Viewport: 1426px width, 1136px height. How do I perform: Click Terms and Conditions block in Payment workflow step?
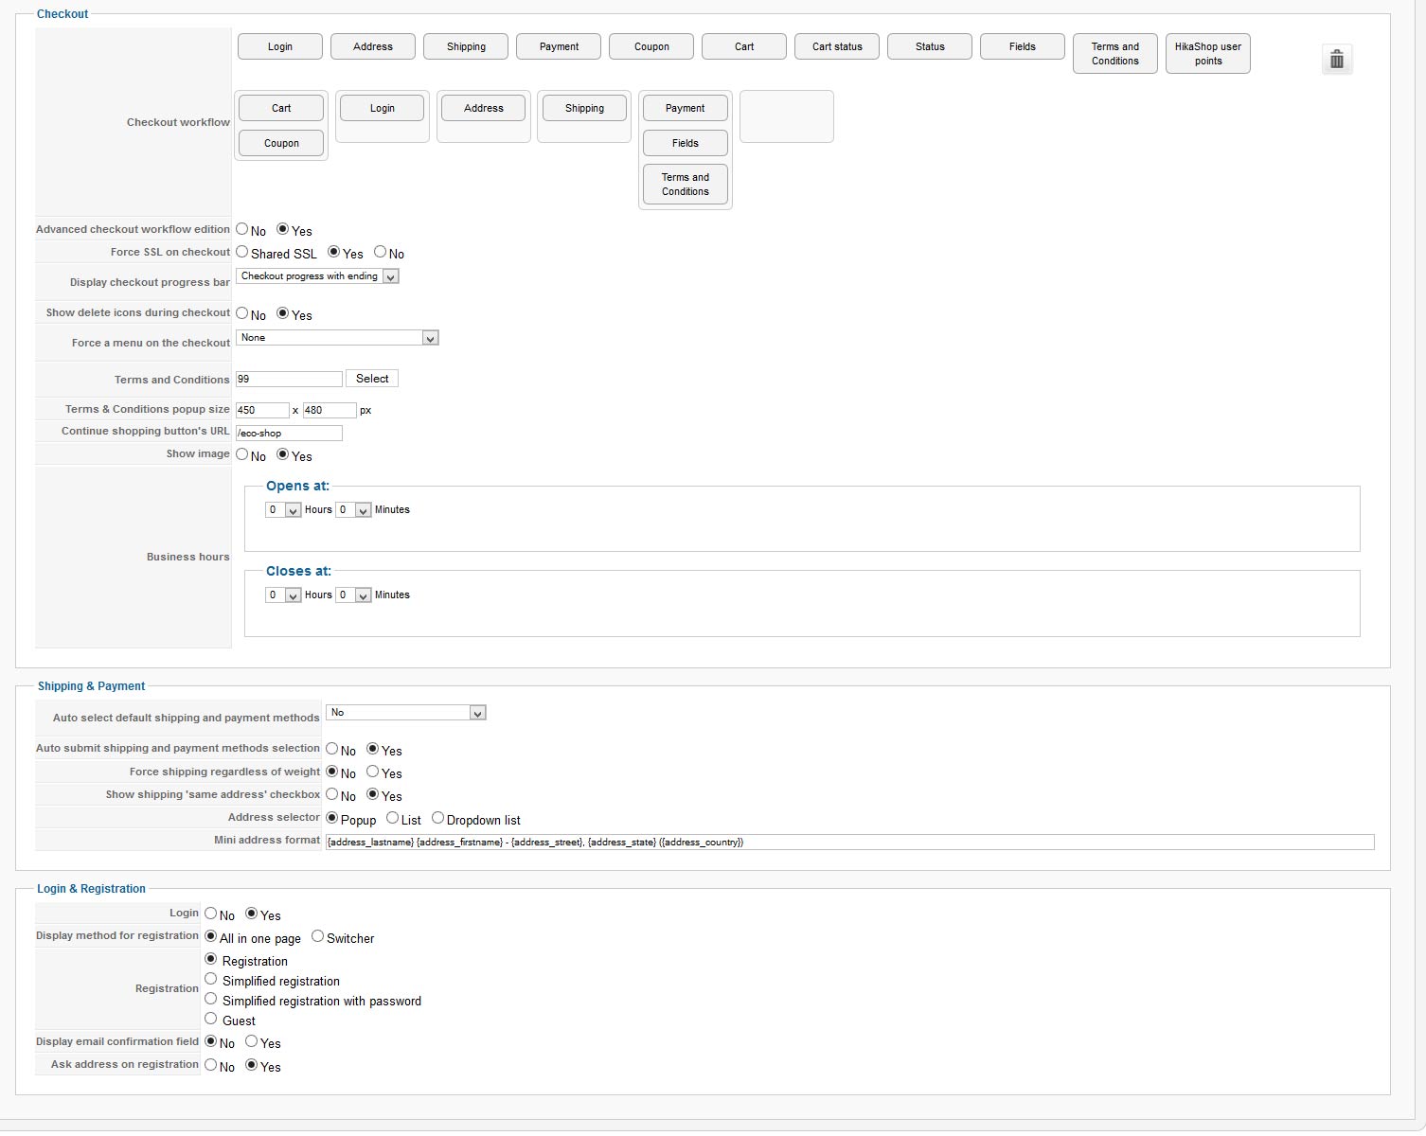[x=686, y=185]
